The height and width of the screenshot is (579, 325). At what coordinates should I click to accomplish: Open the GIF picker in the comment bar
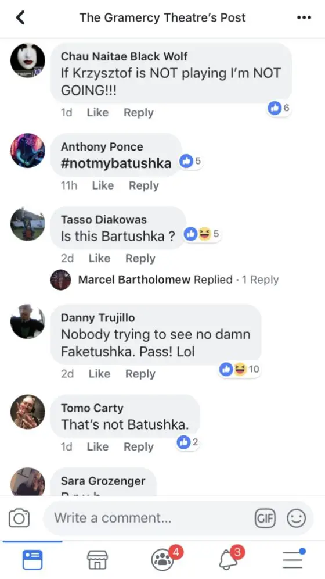pyautogui.click(x=265, y=519)
